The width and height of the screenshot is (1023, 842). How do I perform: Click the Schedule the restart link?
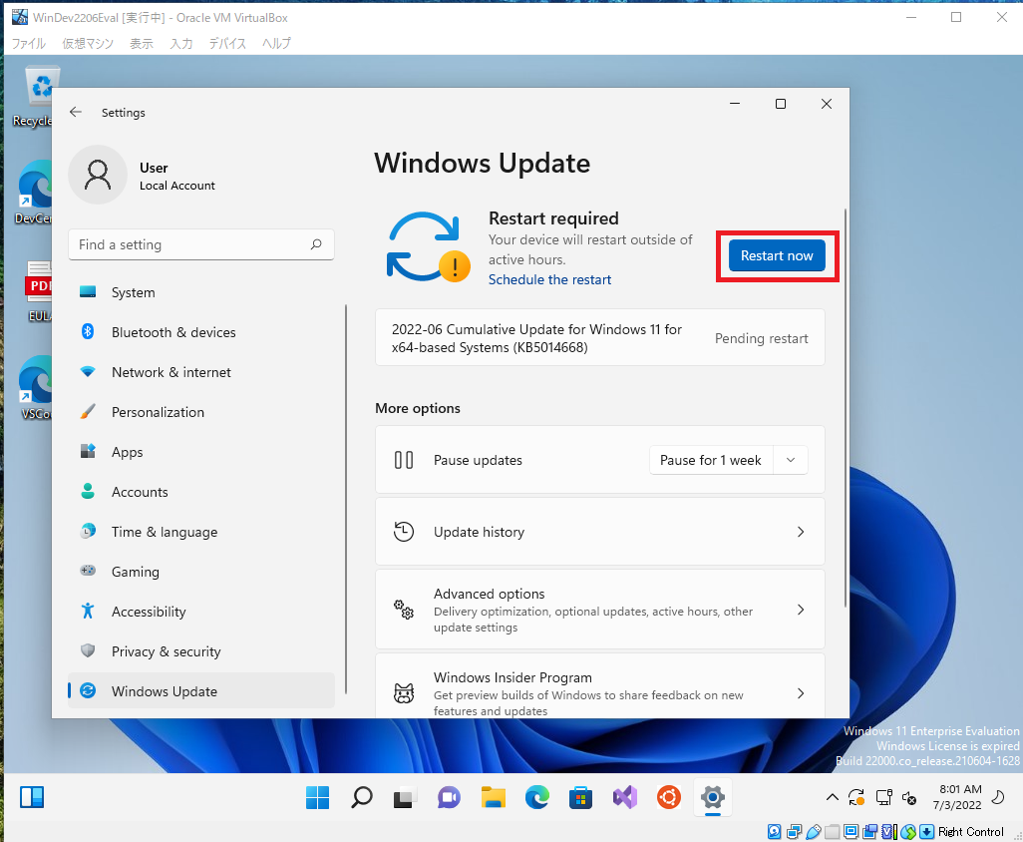[550, 279]
